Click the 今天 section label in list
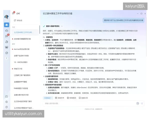 [13, 27]
